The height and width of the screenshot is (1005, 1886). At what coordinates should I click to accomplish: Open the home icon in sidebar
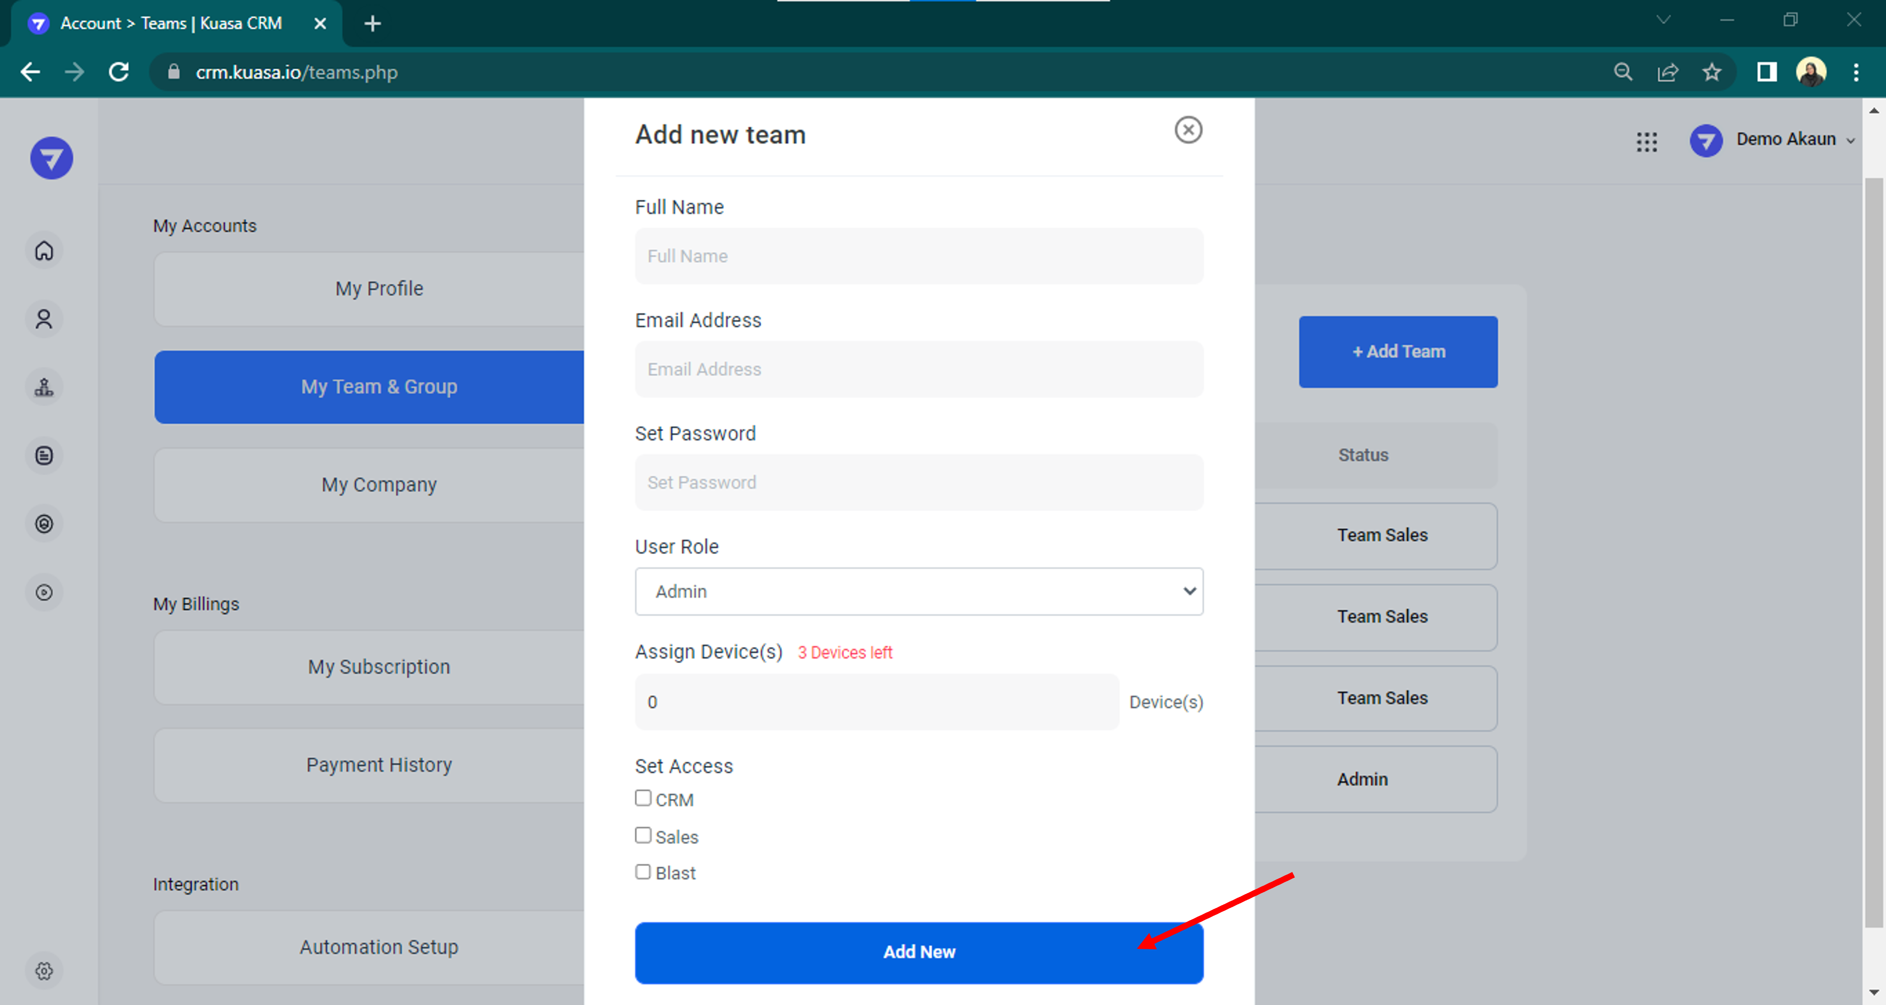pyautogui.click(x=44, y=251)
